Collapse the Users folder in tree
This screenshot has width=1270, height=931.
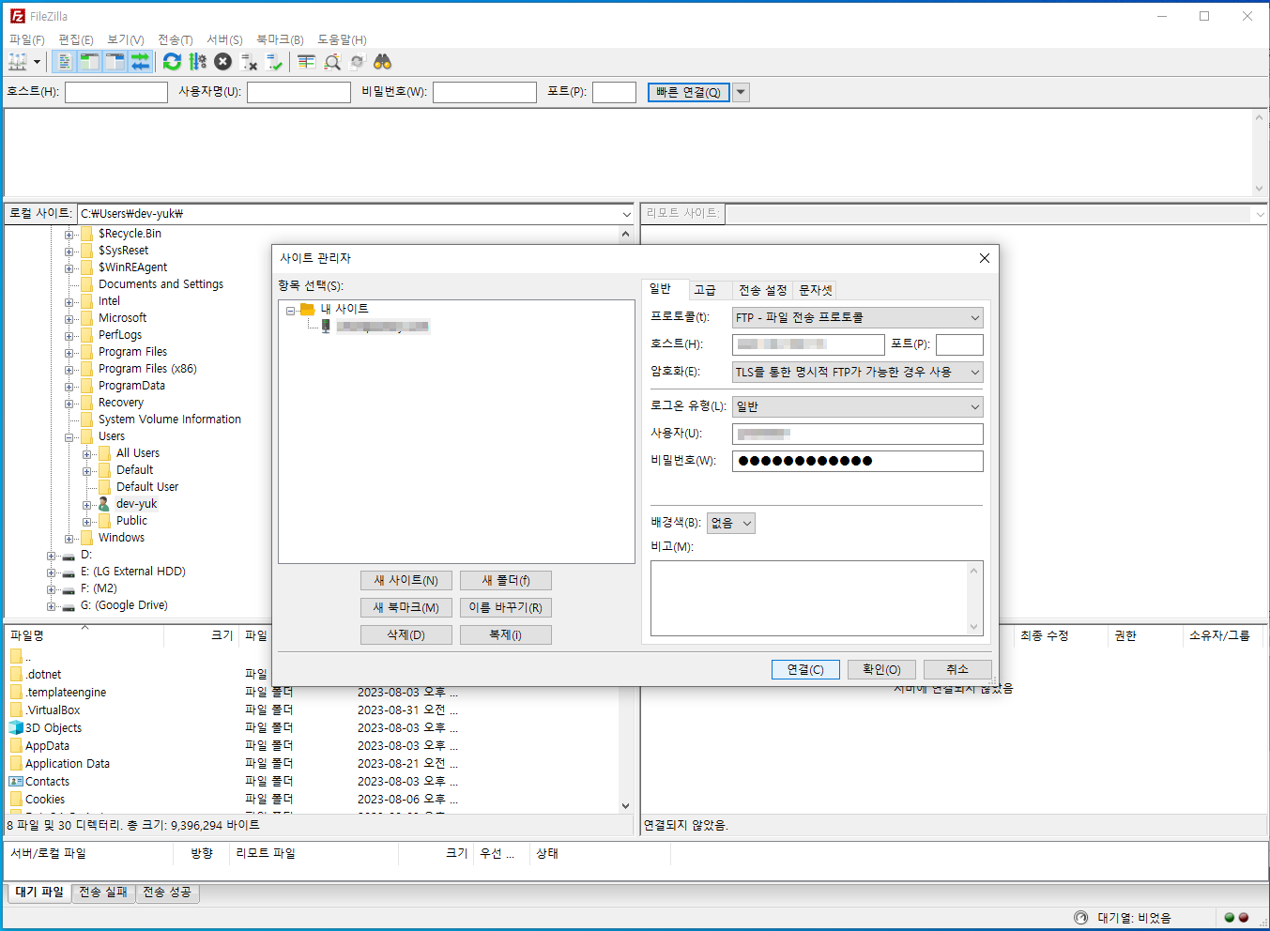(x=69, y=437)
